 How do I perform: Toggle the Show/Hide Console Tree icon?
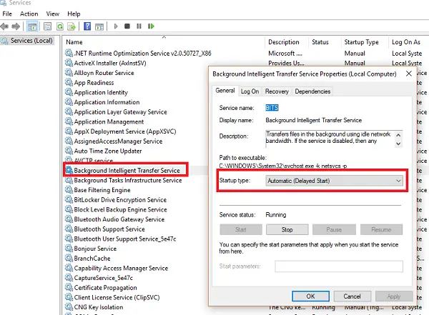tap(32, 26)
